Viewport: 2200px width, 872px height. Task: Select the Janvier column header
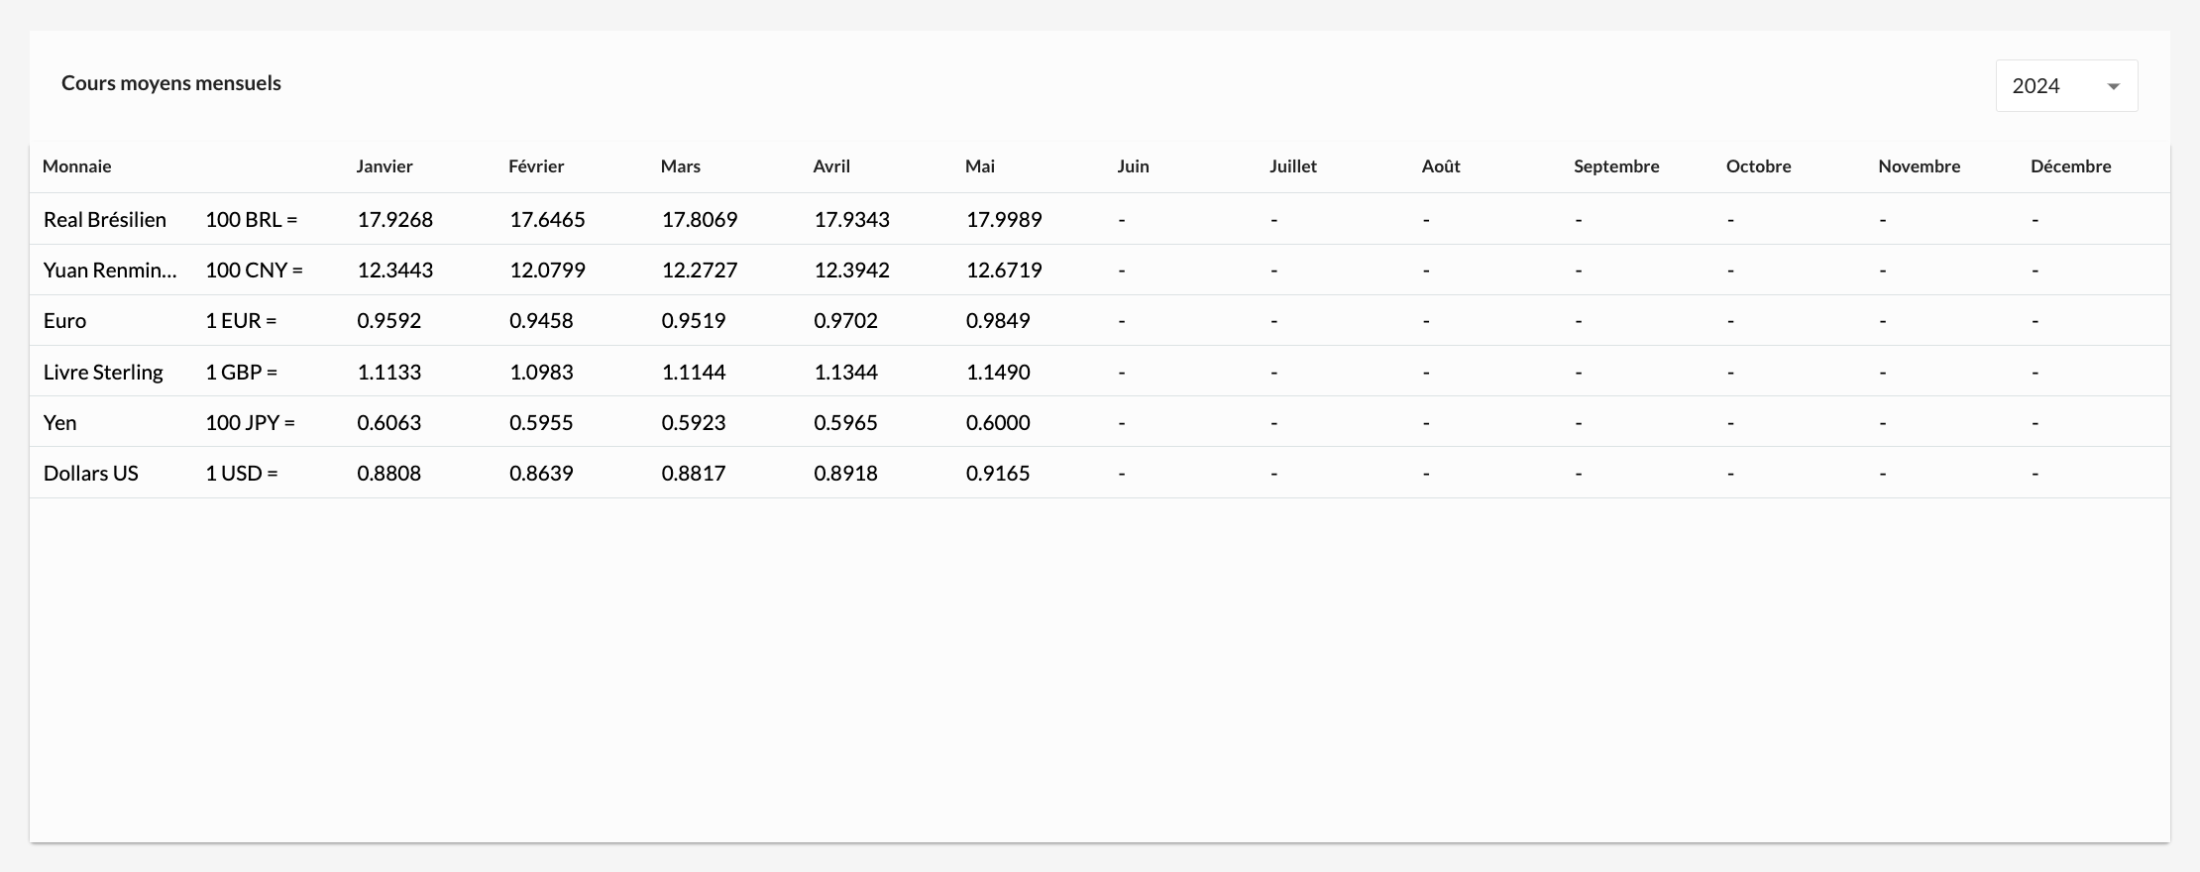(x=385, y=166)
